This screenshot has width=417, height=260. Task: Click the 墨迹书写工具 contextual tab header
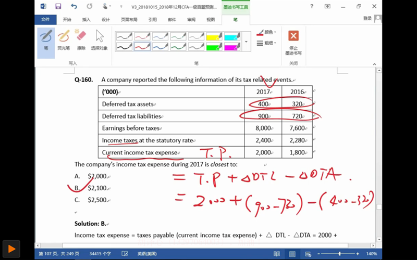236,7
